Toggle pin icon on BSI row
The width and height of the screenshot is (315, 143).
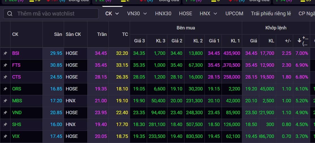(5, 53)
